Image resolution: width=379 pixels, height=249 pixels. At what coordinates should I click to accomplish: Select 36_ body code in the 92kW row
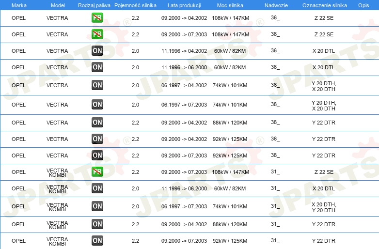(275, 139)
